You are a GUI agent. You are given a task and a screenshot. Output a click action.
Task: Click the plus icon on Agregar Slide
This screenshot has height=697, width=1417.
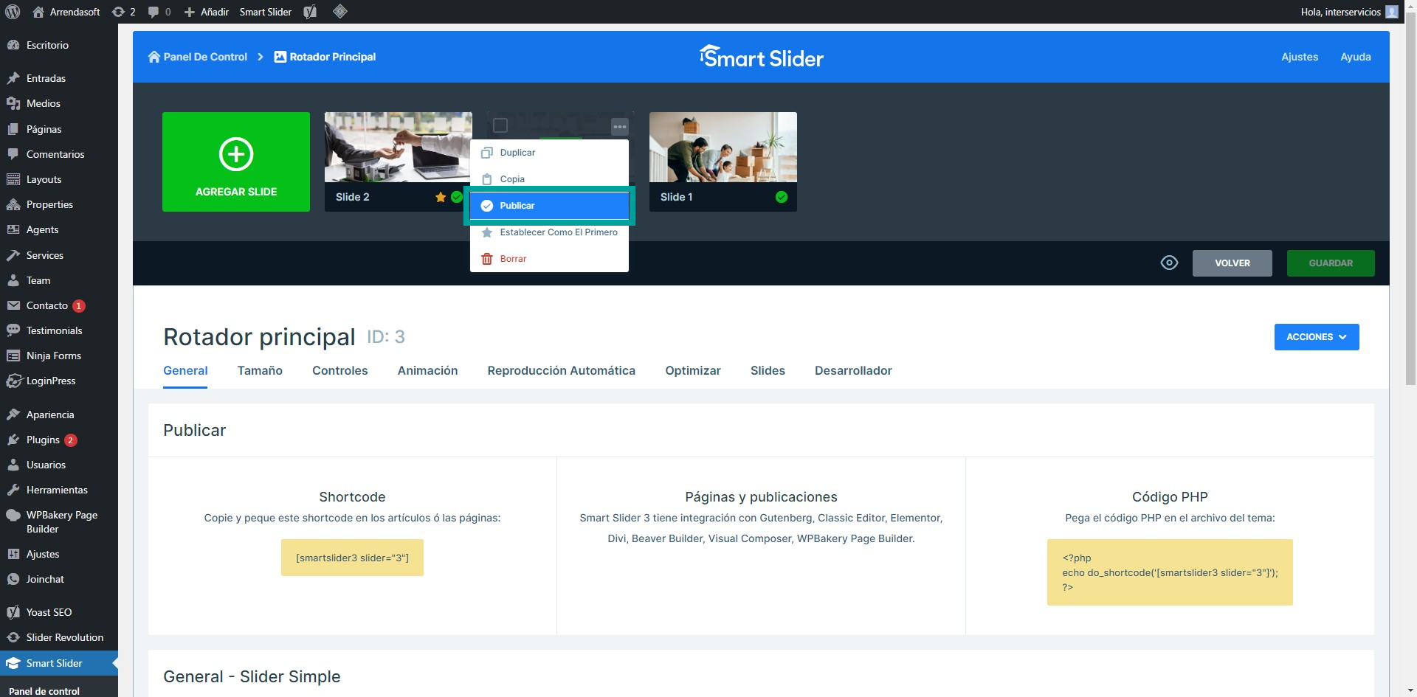(x=236, y=154)
